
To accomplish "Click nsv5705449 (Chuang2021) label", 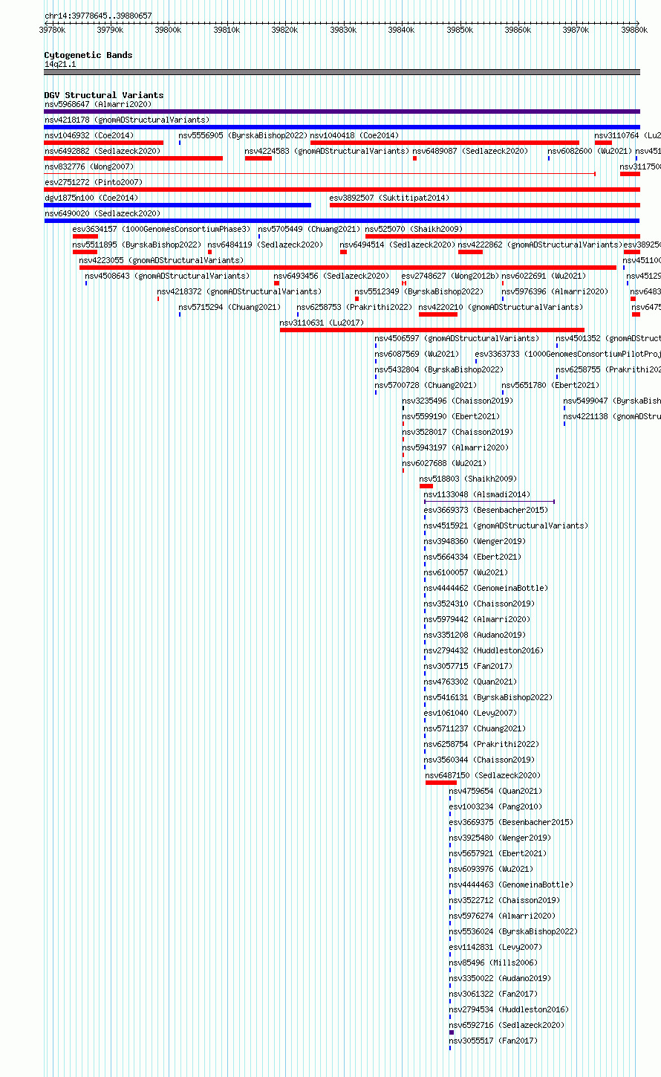I will [310, 229].
